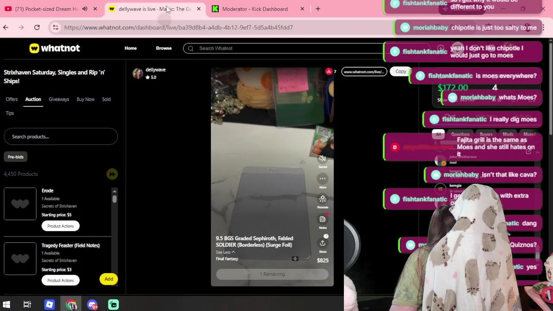553x311 pixels.
Task: Open the More options (three dots) on the stream
Action: tap(322, 178)
